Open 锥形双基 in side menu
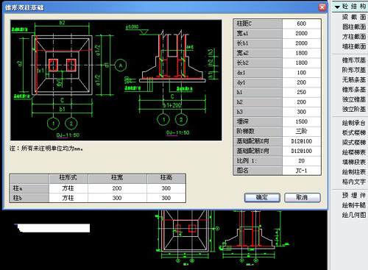 (x=353, y=60)
